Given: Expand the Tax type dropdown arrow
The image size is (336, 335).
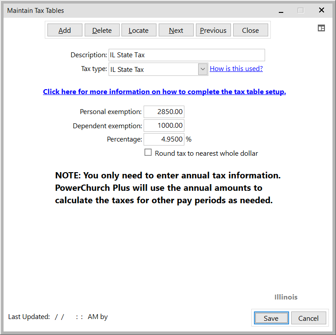Looking at the screenshot, I should coord(203,69).
